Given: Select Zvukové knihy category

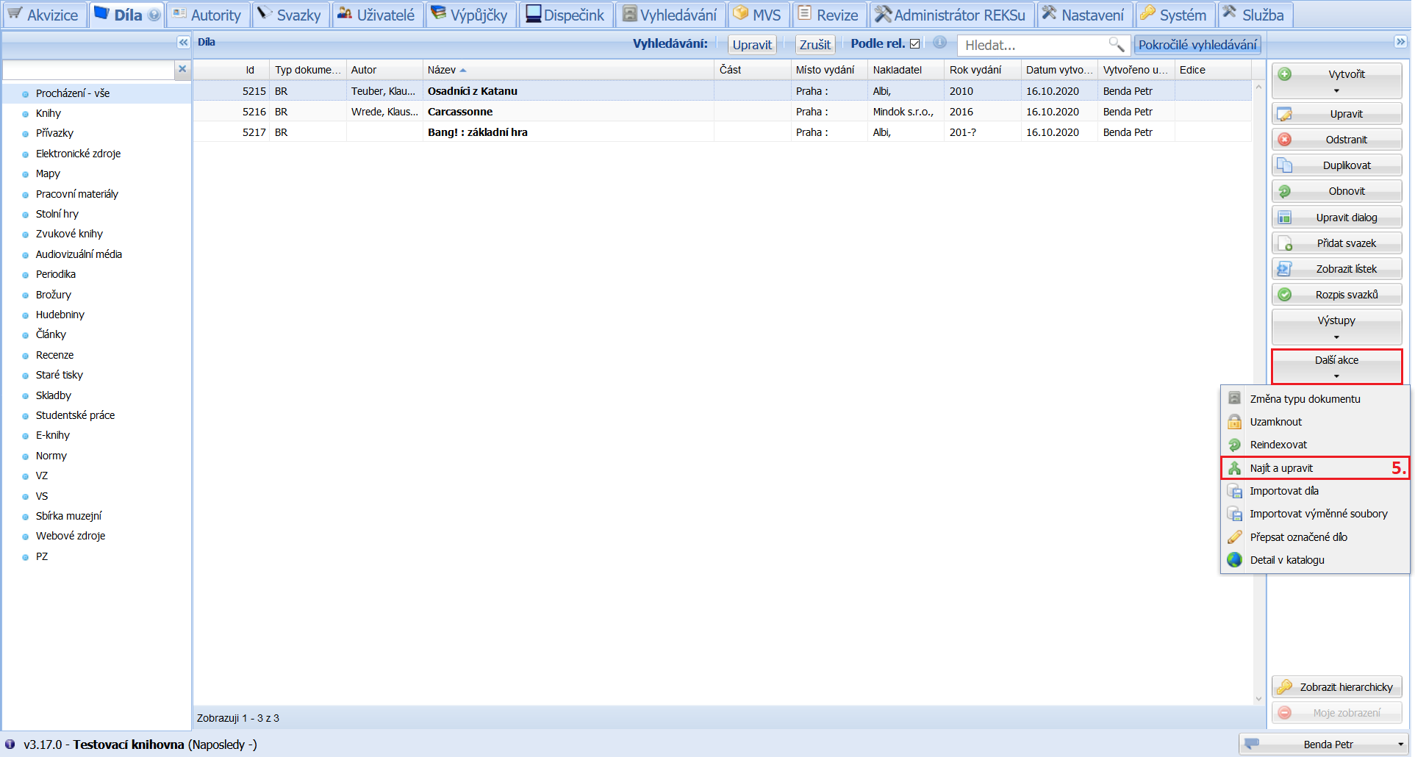Looking at the screenshot, I should tap(69, 234).
